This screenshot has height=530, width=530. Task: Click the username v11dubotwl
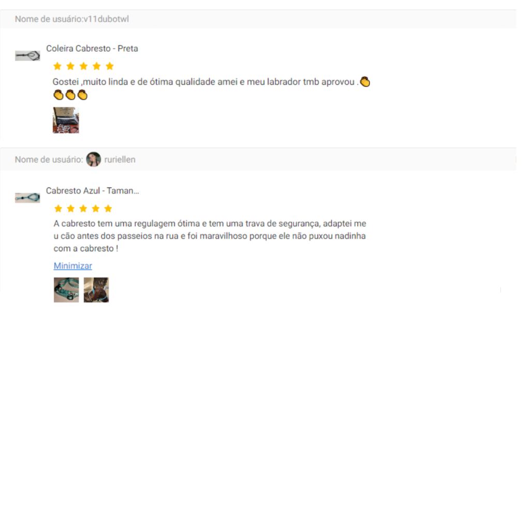click(x=106, y=19)
